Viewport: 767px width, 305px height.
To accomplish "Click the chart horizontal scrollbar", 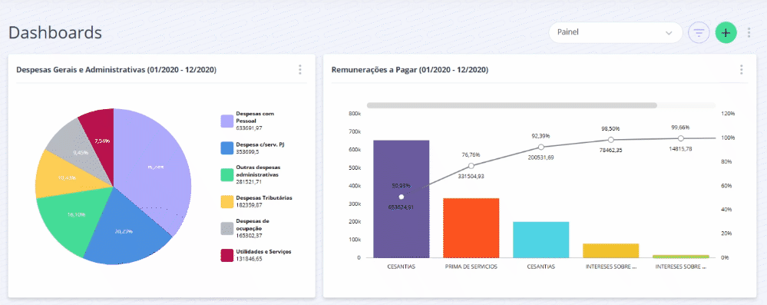I will [x=511, y=105].
